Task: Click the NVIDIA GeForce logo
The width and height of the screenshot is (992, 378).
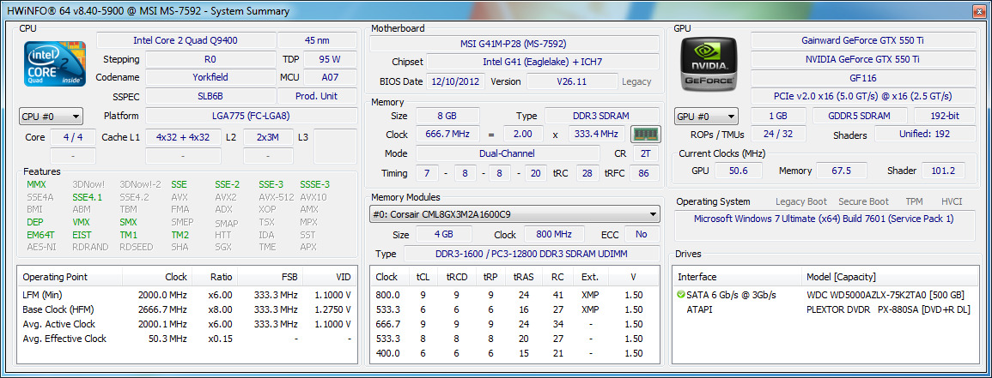Action: [709, 63]
